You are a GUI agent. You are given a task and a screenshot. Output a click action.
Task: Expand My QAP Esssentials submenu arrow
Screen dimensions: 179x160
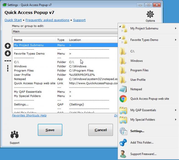(176, 110)
